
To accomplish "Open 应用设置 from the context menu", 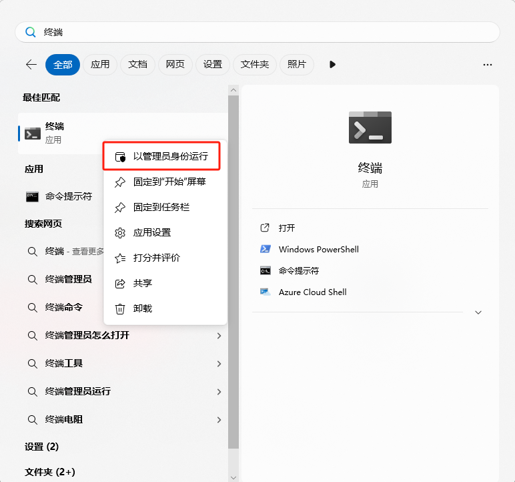I will (x=165, y=232).
